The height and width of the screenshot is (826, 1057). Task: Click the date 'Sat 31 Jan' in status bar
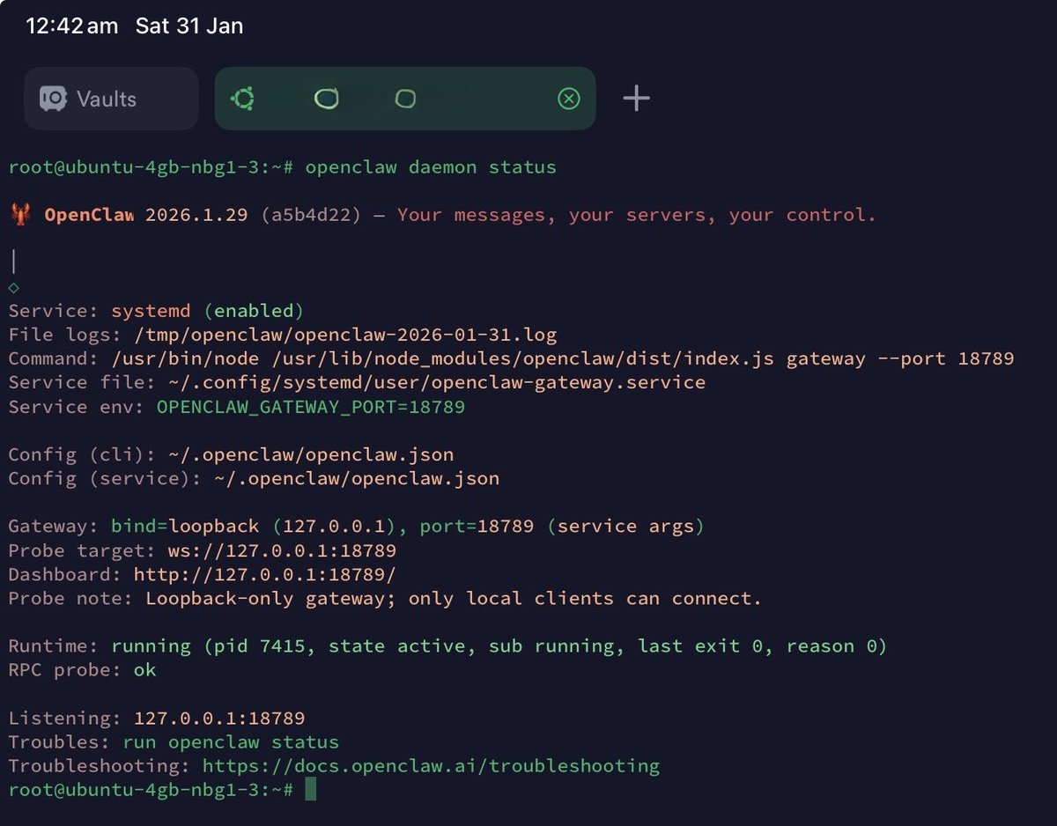[189, 26]
